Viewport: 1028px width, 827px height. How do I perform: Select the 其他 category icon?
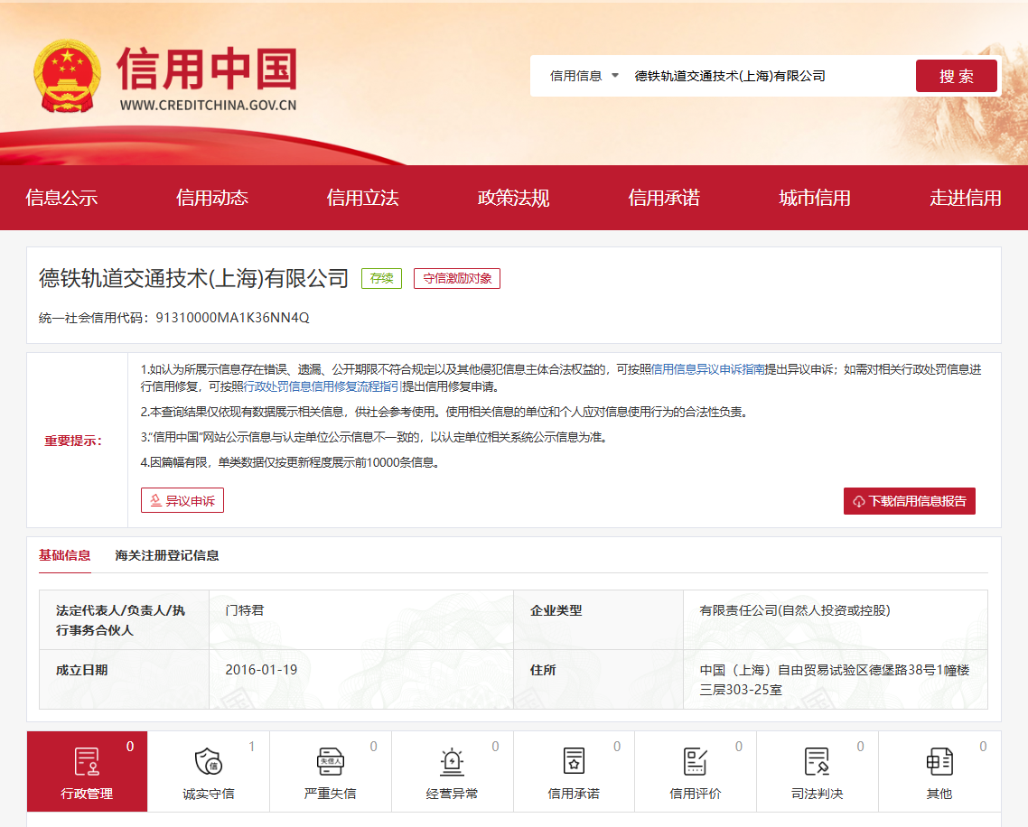coord(939,762)
